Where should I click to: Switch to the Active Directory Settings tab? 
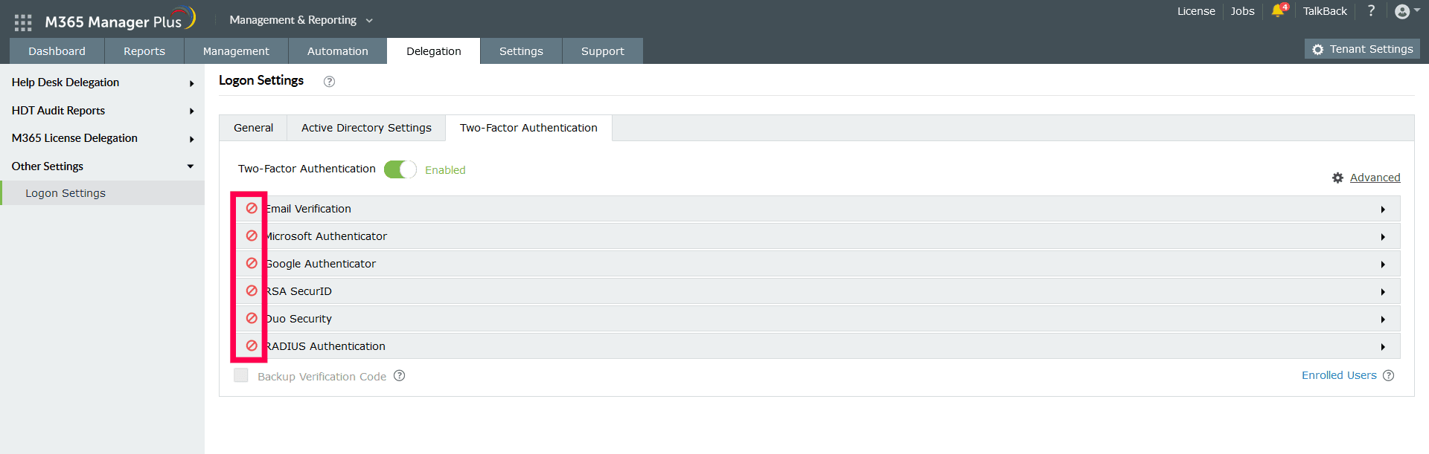(366, 128)
